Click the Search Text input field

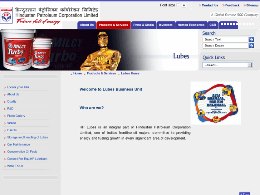(225, 40)
